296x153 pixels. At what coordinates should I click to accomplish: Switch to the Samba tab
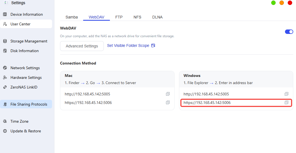coord(72,17)
